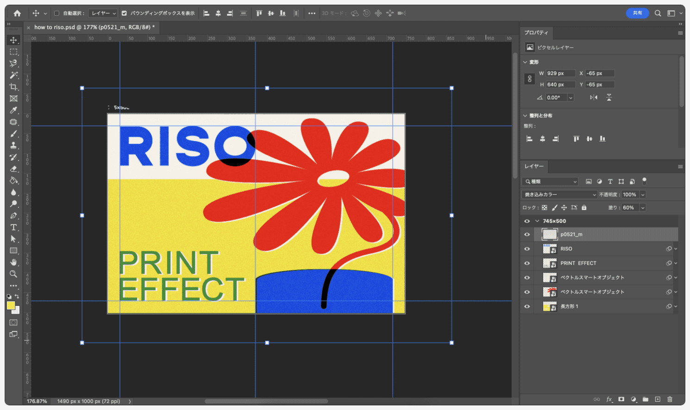The image size is (690, 410).
Task: Collapse the 745×500 layer group
Action: [537, 221]
